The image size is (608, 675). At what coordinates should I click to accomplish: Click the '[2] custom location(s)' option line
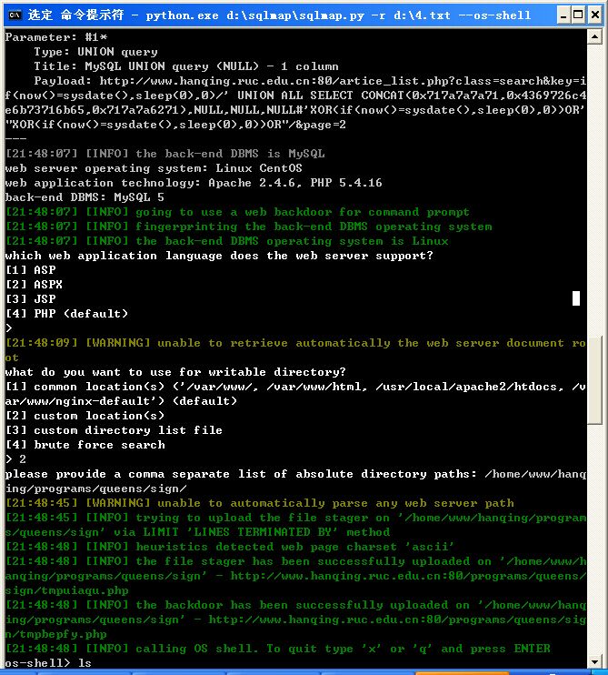[85, 416]
